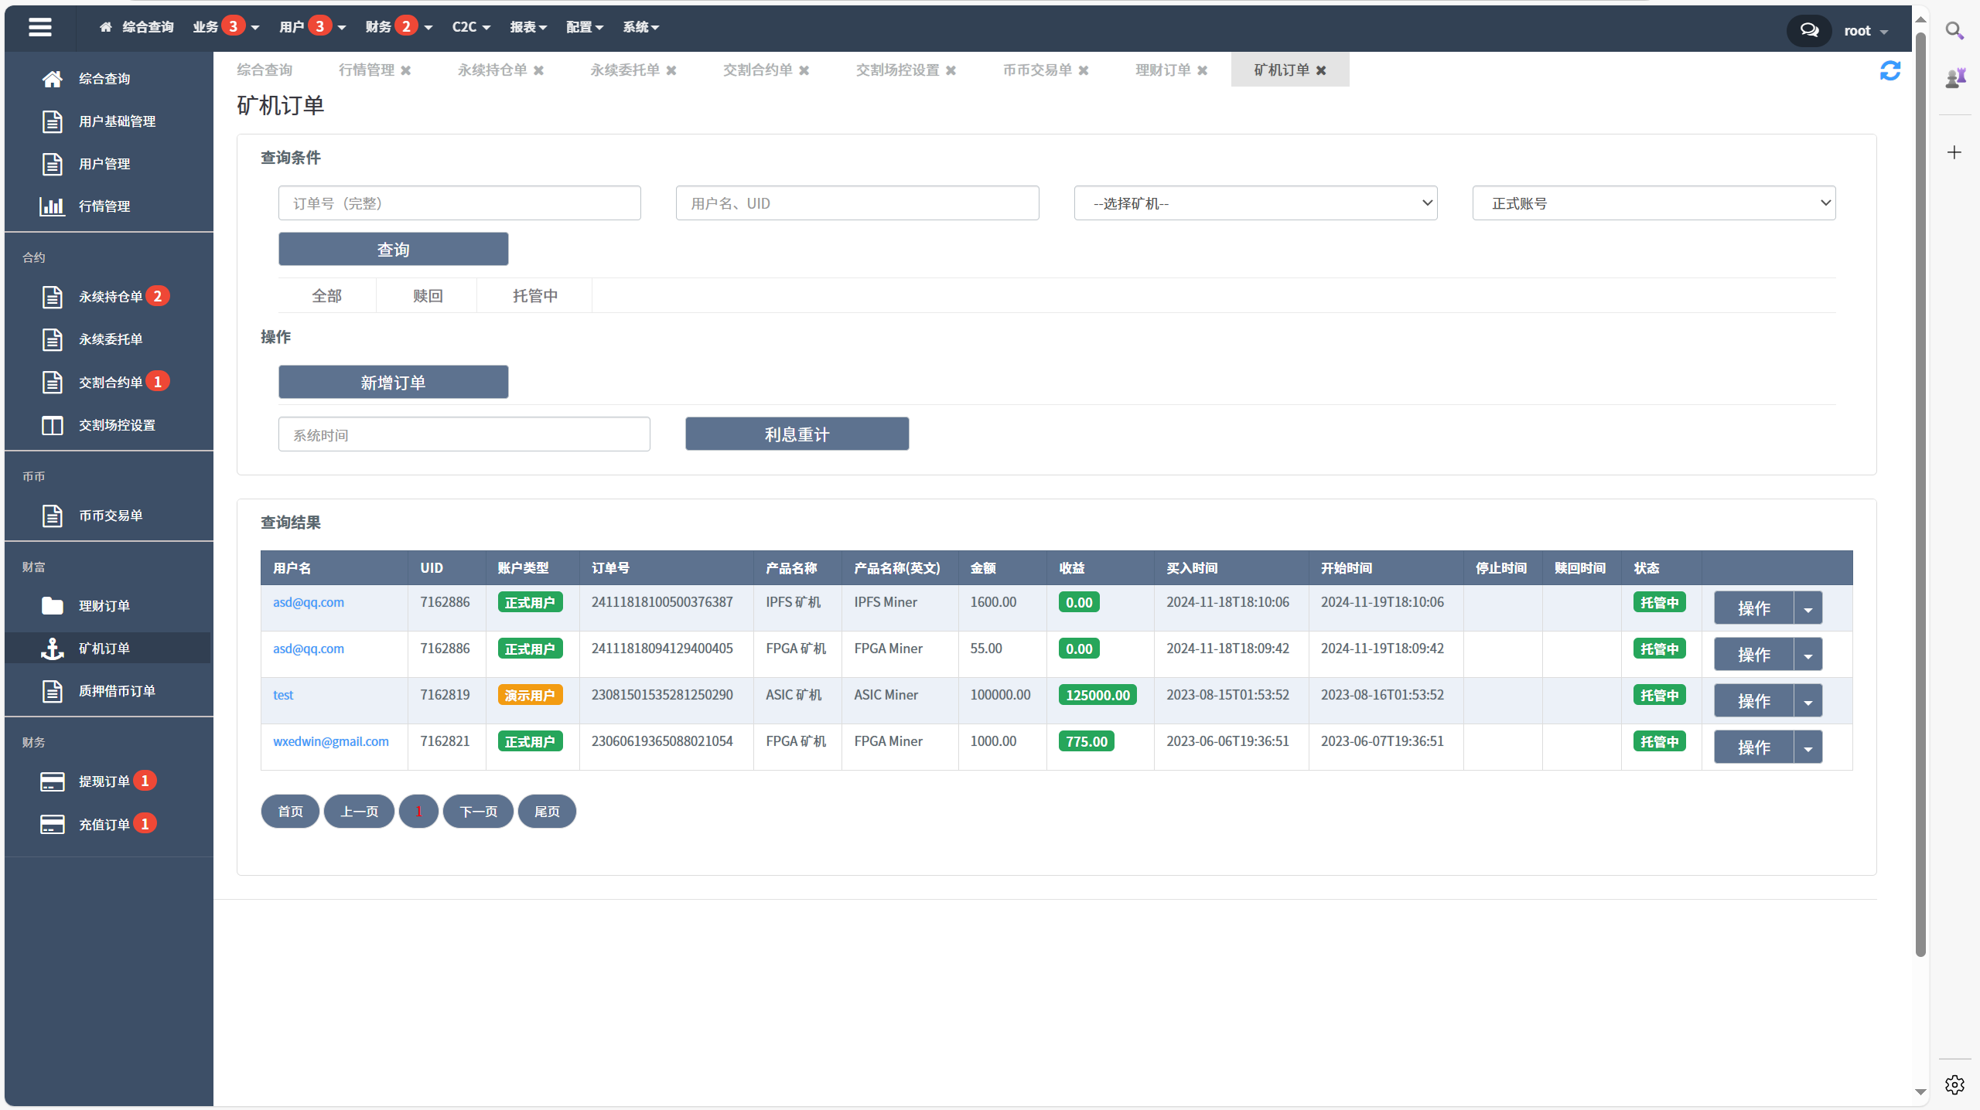This screenshot has height=1110, width=1980.
Task: Click the 用户基础管理 sidebar icon
Action: (x=52, y=121)
